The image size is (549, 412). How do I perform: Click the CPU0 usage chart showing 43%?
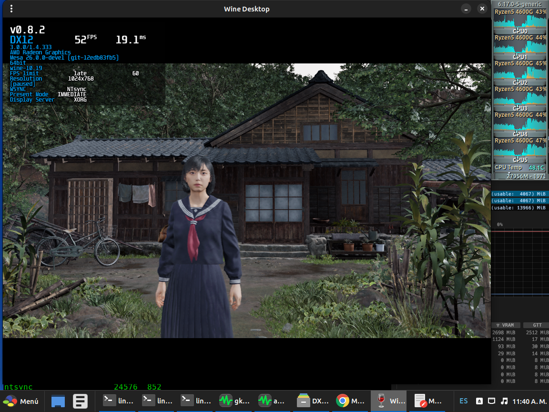click(520, 18)
